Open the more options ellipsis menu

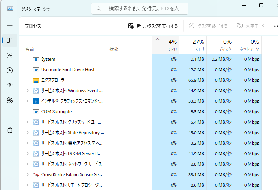point(276,26)
